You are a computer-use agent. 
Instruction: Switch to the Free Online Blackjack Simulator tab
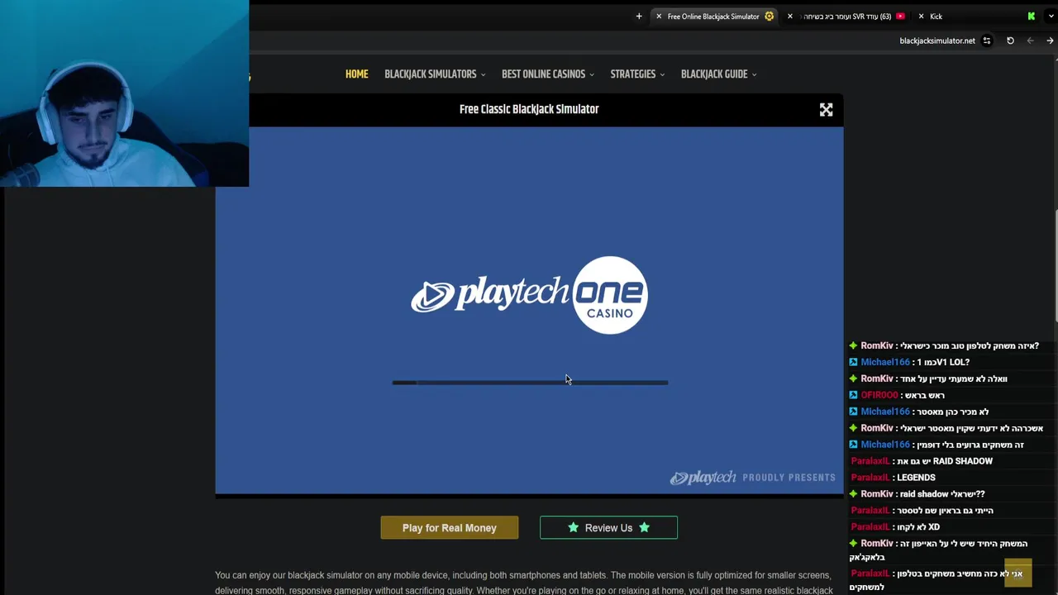point(713,17)
